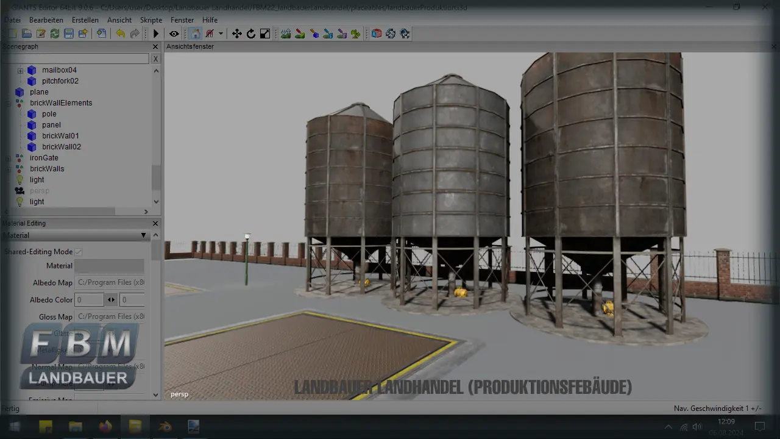The image size is (780, 439).
Task: Collapse the Material section triangle
Action: 144,235
